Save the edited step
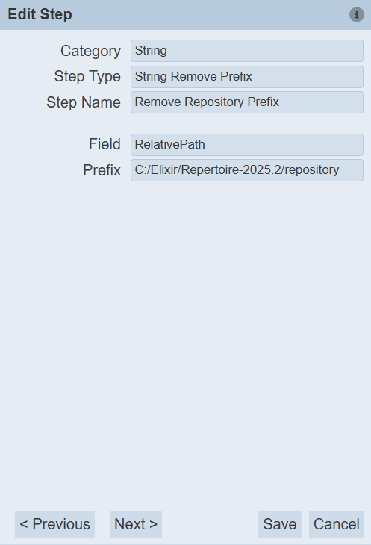Screen dimensions: 371x545 tap(280, 524)
